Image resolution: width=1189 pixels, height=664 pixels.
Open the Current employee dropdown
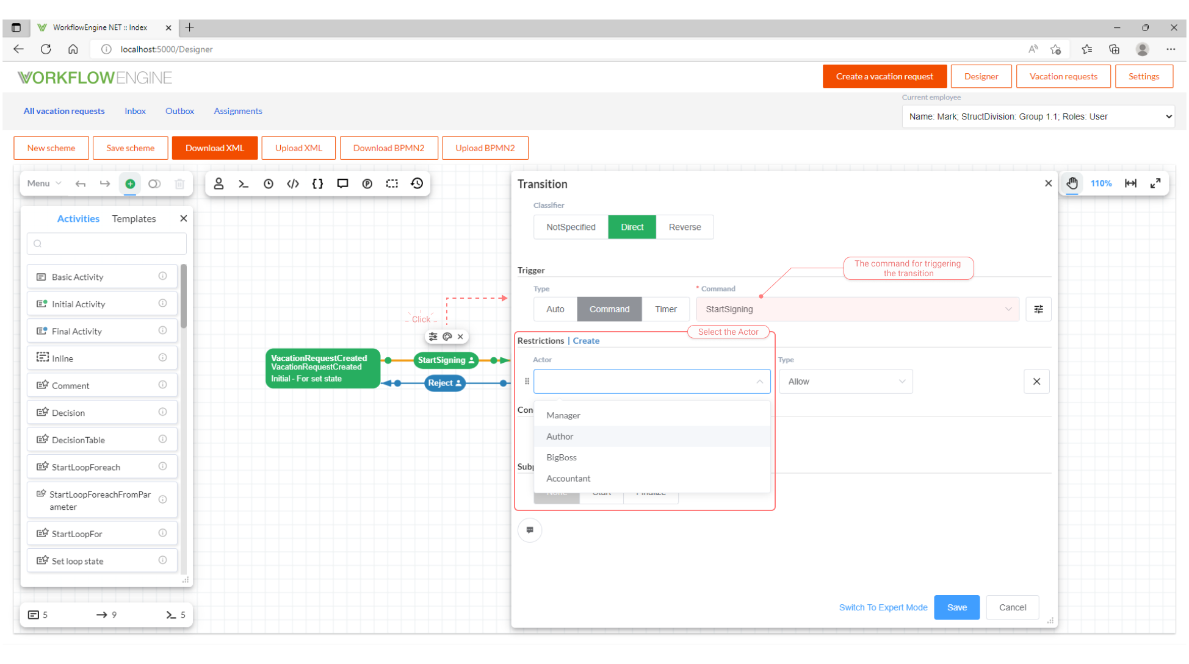click(x=1038, y=116)
